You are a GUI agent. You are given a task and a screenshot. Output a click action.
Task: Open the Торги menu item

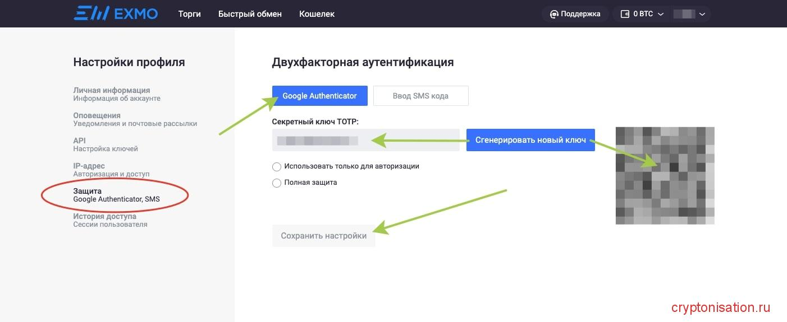[189, 14]
